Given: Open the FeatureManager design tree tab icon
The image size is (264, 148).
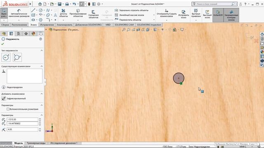Looking at the screenshot, I should (4, 34).
